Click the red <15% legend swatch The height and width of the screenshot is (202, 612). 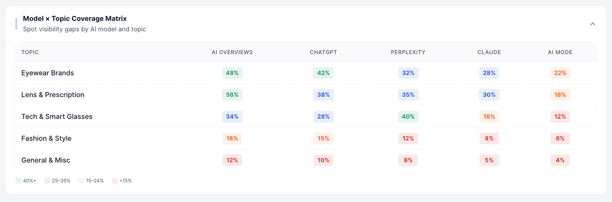114,181
